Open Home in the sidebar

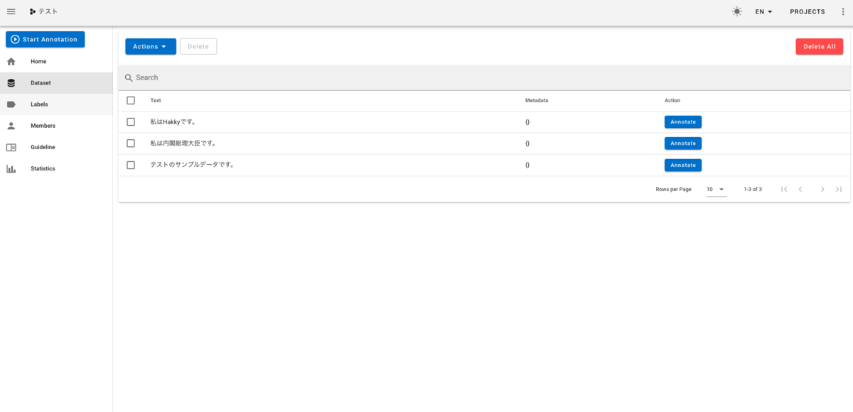56,62
